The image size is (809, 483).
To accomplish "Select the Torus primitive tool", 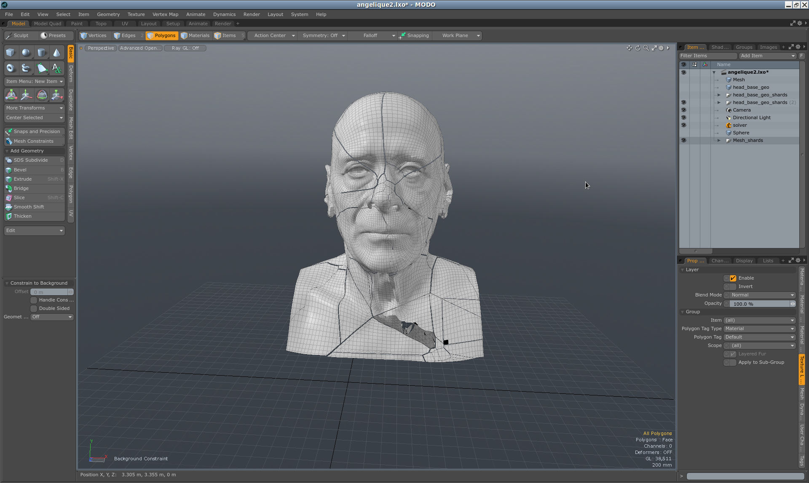I will [x=11, y=68].
